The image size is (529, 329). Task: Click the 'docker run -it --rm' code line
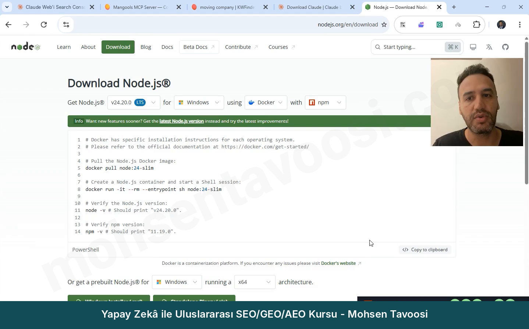point(153,189)
